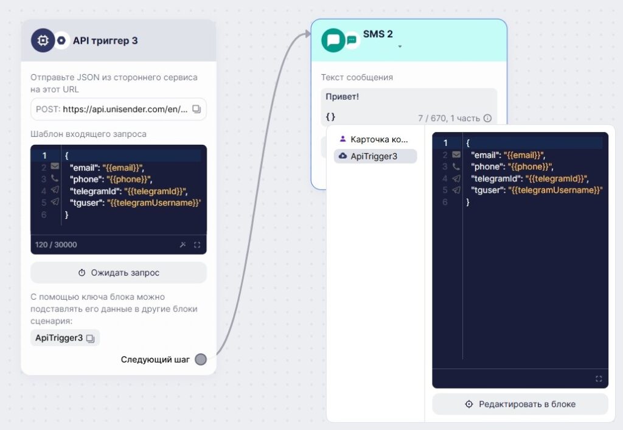
Task: Click the phone icon on line 3 of the popup editor
Action: click(x=456, y=167)
